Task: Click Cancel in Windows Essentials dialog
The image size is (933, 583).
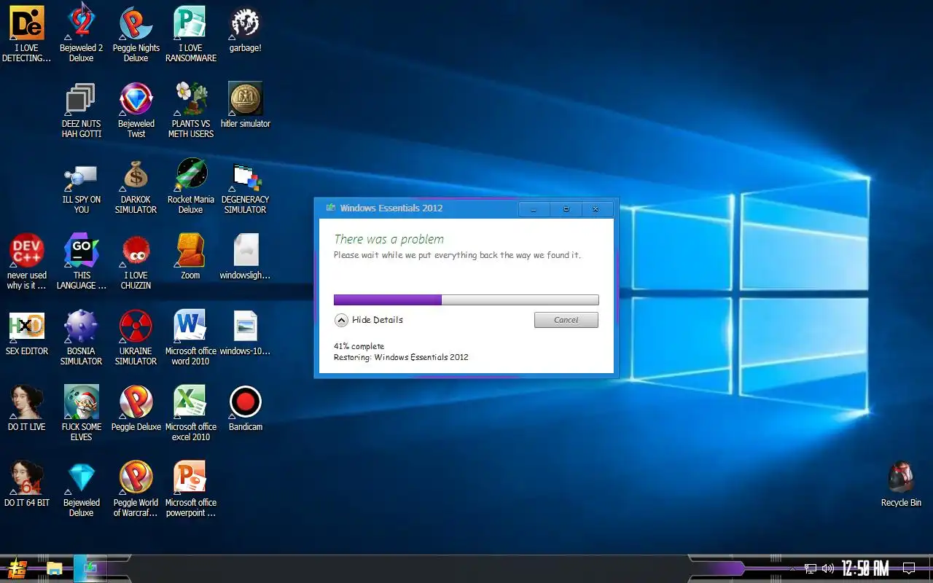Action: pos(566,320)
